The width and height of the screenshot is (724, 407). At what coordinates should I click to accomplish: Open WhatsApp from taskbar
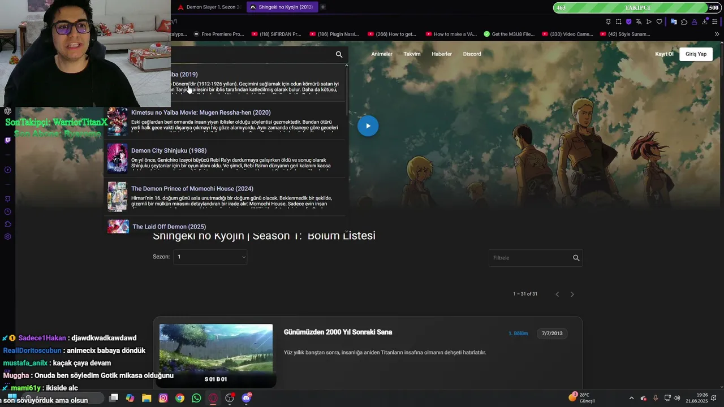click(x=196, y=398)
